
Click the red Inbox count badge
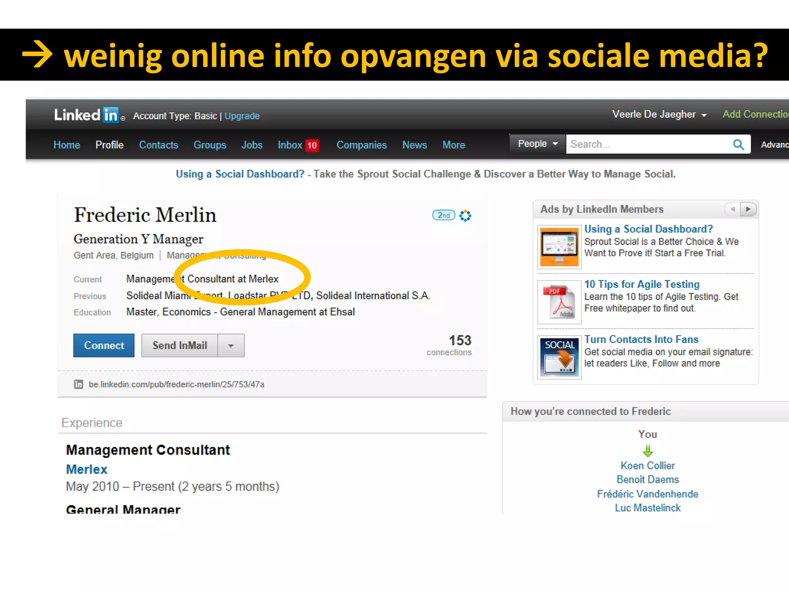point(312,145)
